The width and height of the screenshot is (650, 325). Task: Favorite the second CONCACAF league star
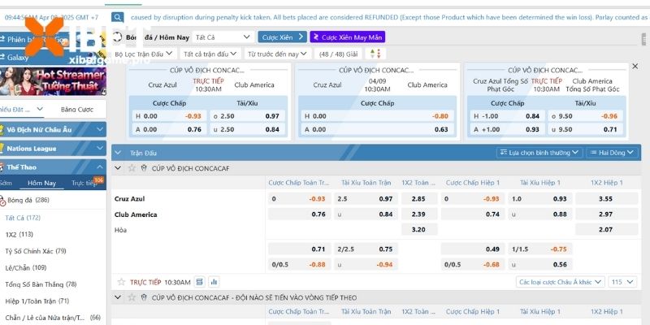point(132,298)
